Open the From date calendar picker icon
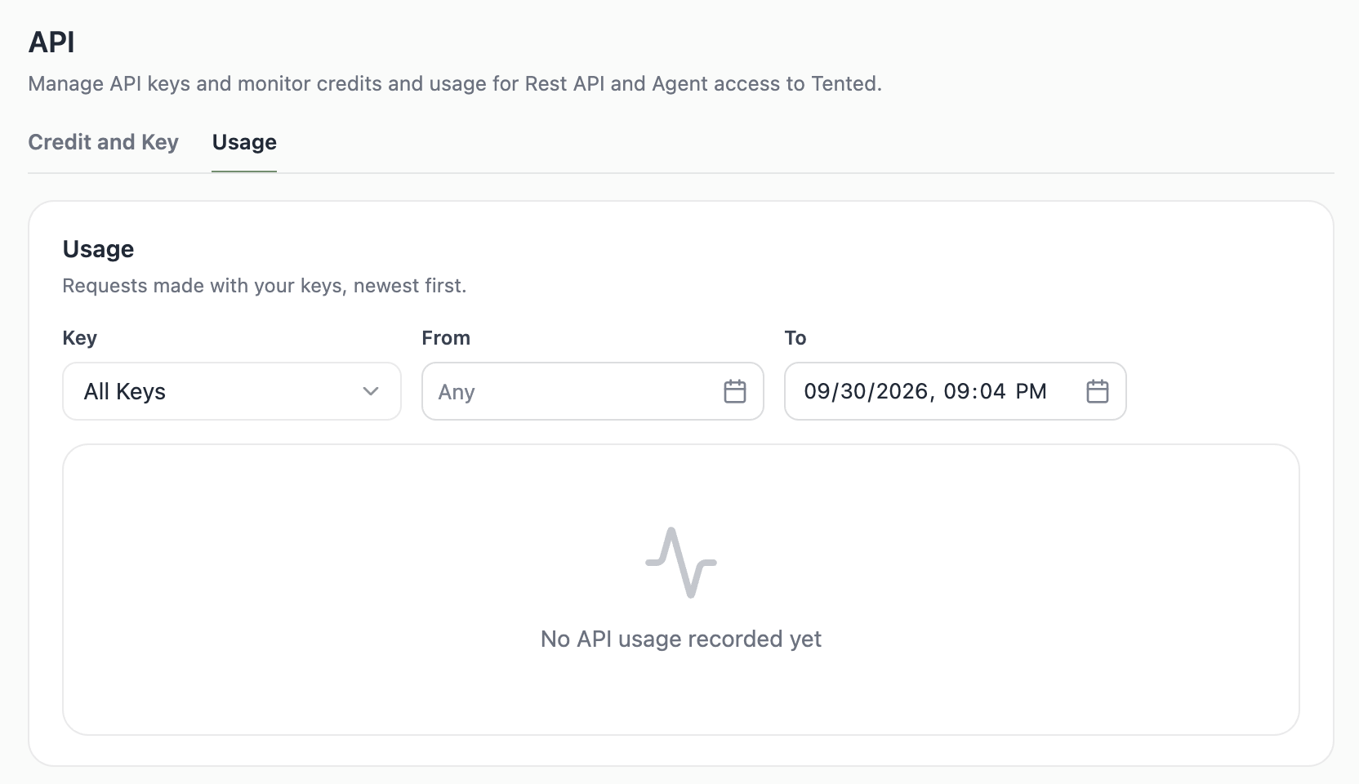The width and height of the screenshot is (1359, 784). click(x=735, y=391)
